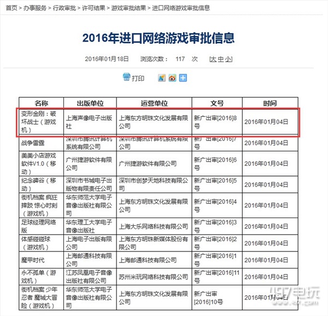The image size is (328, 316).
Task: Open 许可结果 breadcrumb link
Action: (x=93, y=8)
